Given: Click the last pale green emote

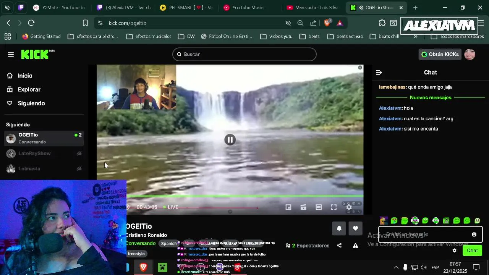Looking at the screenshot, I should coord(477,221).
